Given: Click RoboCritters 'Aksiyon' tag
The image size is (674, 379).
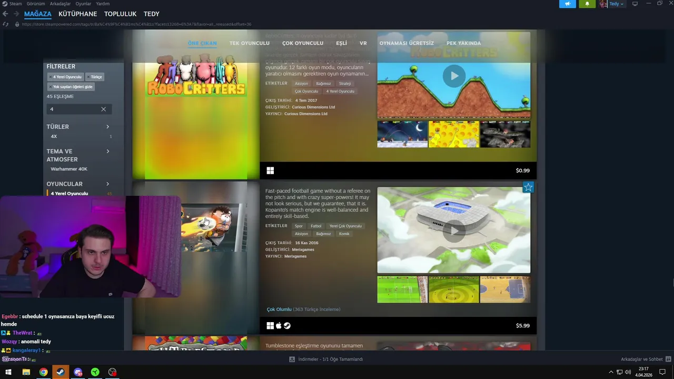Looking at the screenshot, I should click(x=301, y=84).
